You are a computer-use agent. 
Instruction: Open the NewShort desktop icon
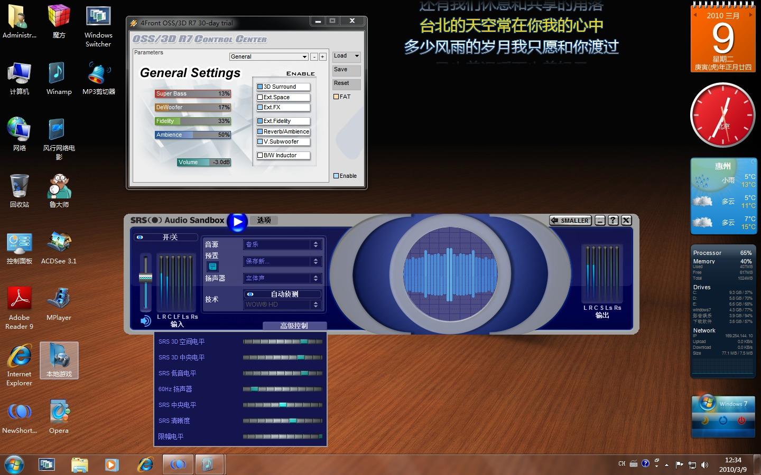tap(19, 417)
